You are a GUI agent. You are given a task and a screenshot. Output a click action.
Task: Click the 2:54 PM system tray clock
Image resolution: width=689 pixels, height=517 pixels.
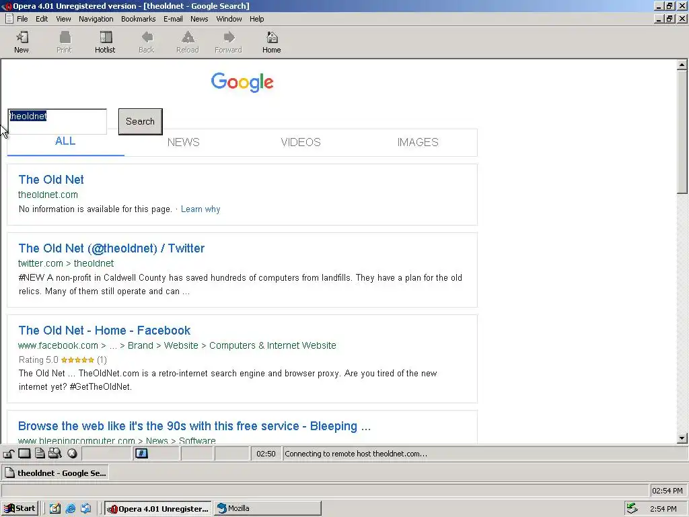[663, 509]
